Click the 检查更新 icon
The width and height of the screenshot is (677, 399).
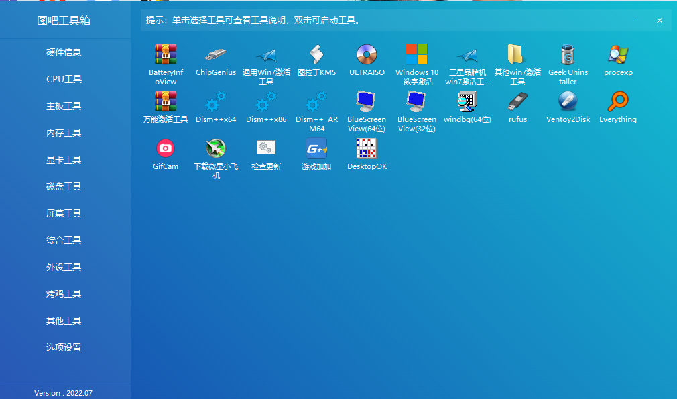point(266,148)
